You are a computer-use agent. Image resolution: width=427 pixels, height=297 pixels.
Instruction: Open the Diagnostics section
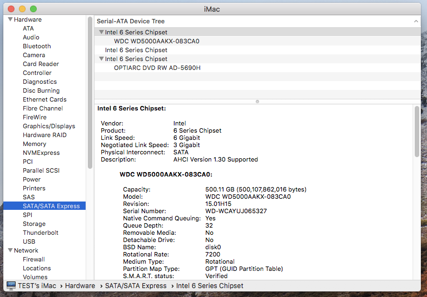[40, 82]
